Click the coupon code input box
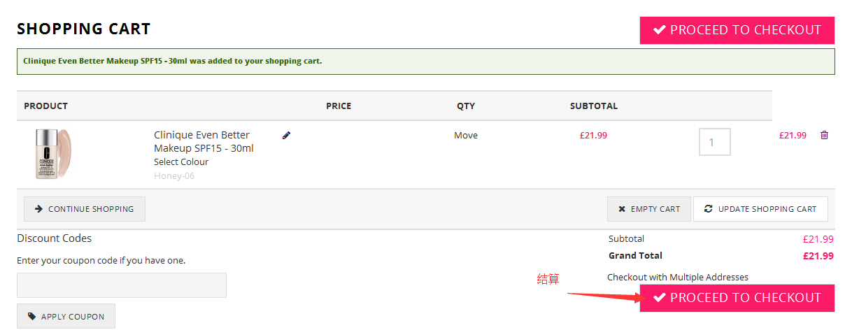 click(122, 285)
